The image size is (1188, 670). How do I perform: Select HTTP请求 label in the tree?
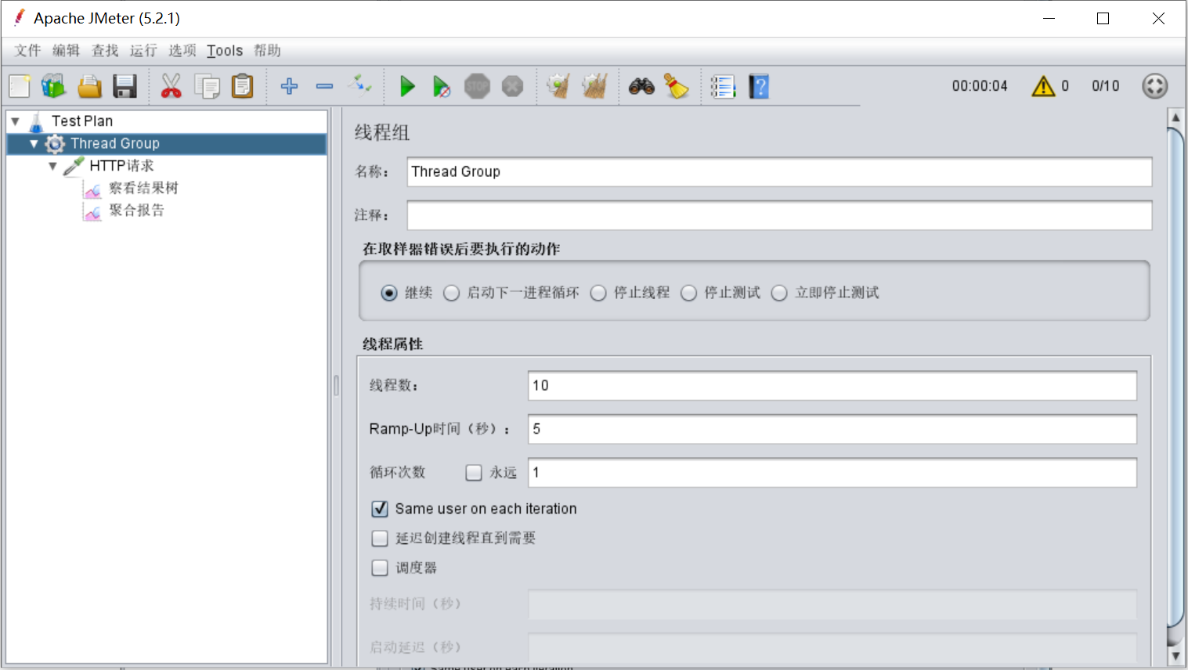point(121,166)
